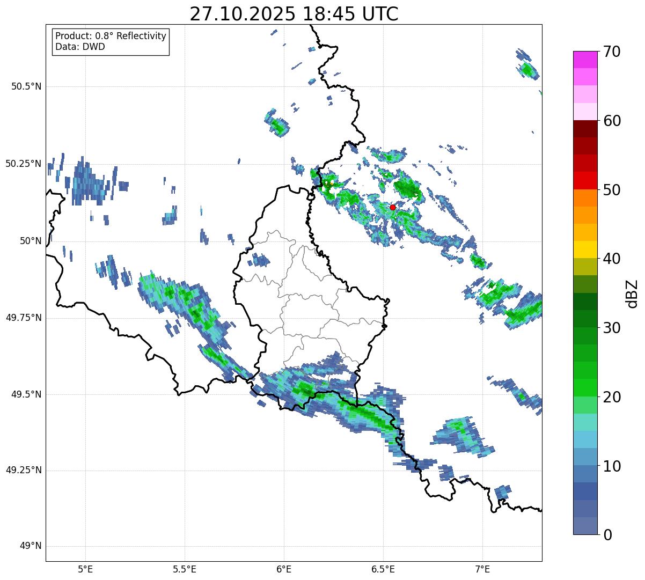Click the 6°E longitude label
Viewport: 645px width, 580px height.
pos(284,569)
